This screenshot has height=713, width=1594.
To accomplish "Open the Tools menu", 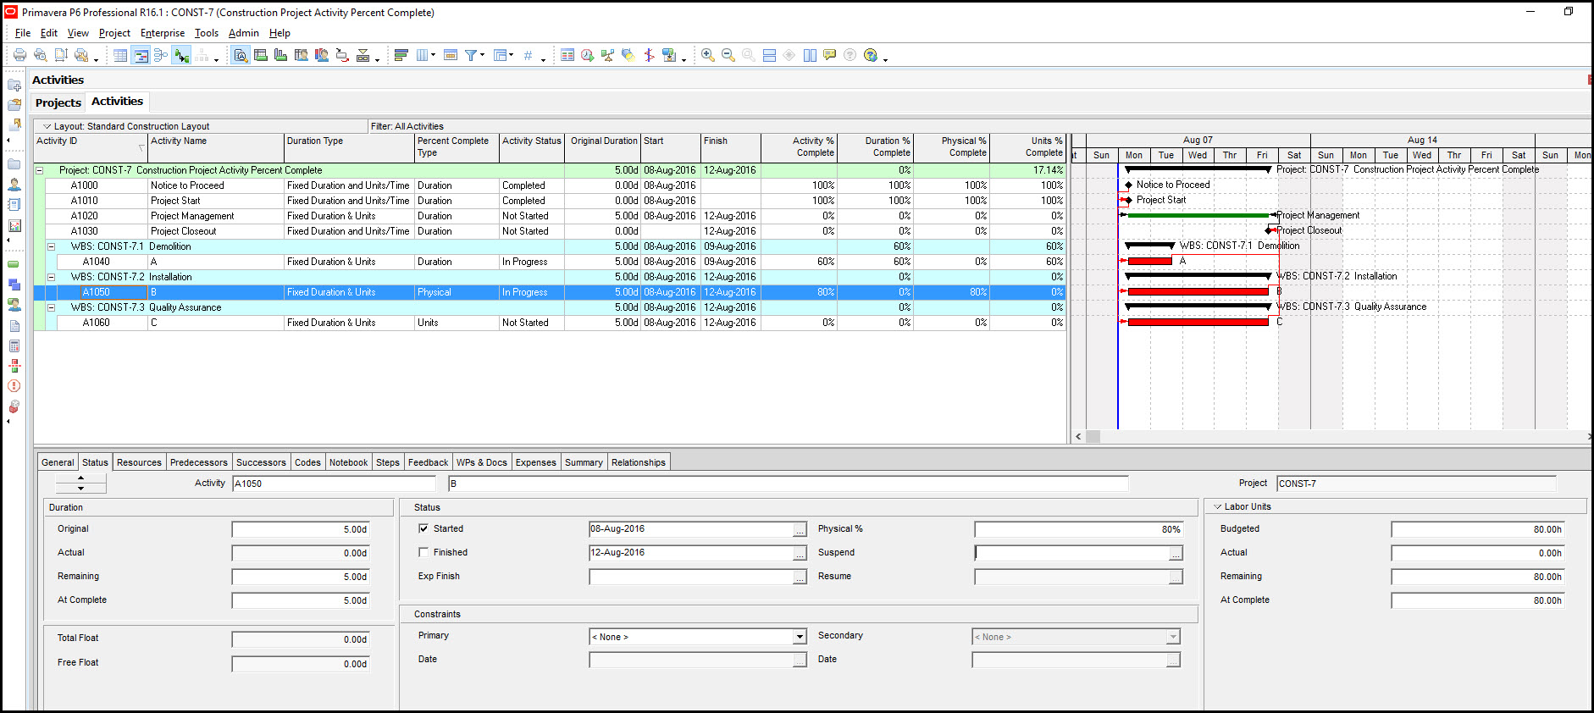I will tap(207, 33).
